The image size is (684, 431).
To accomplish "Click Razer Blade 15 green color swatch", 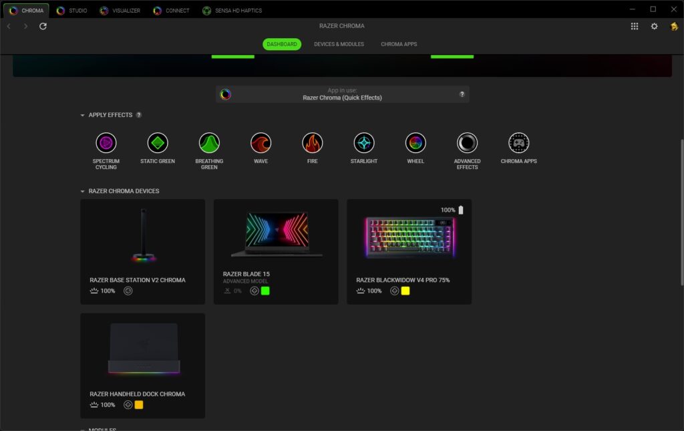I will (x=265, y=291).
